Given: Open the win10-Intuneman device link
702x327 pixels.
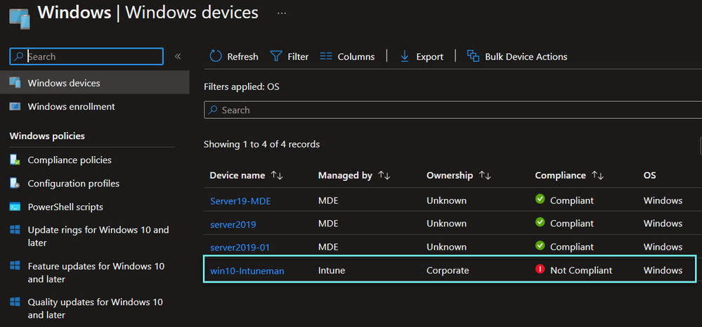Looking at the screenshot, I should (247, 271).
